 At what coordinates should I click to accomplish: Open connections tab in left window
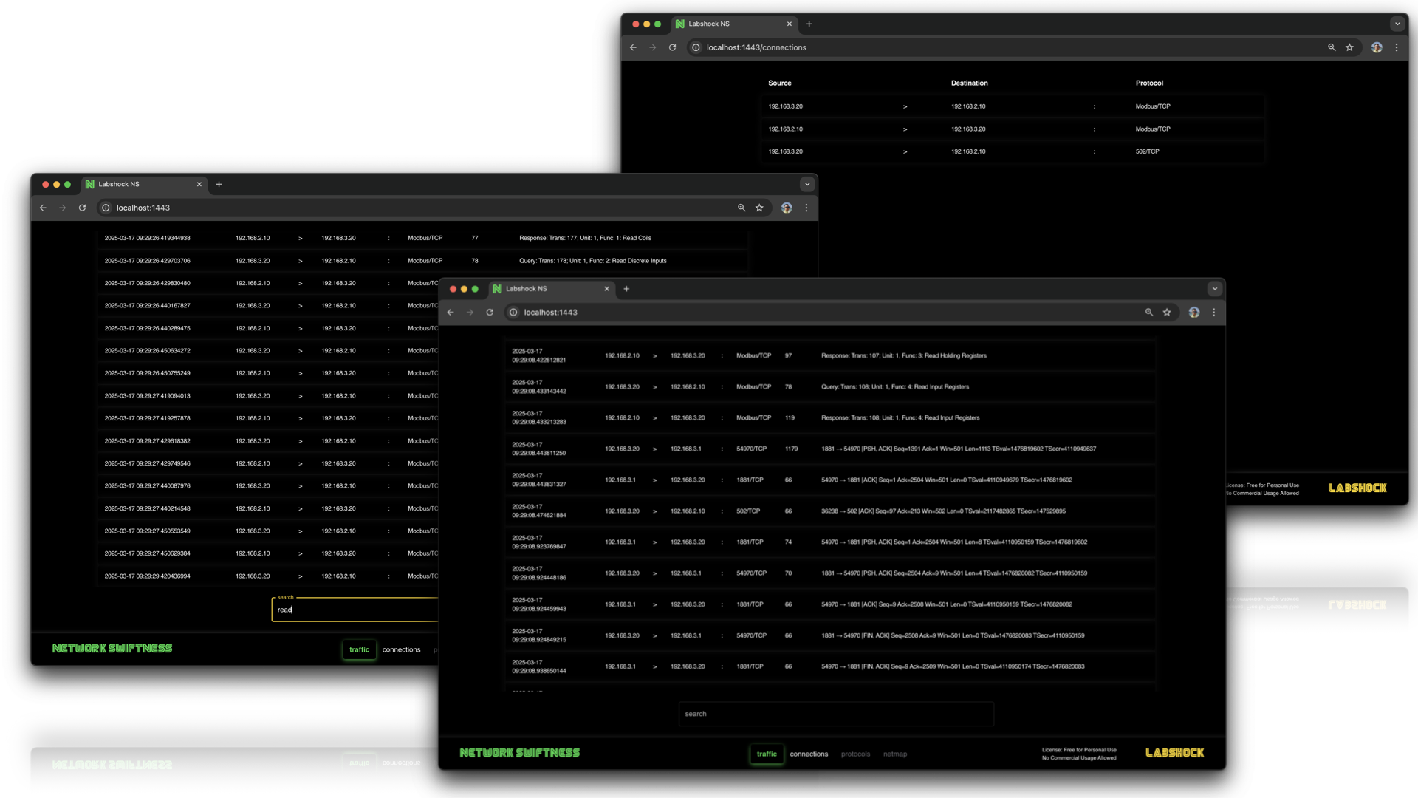point(401,649)
